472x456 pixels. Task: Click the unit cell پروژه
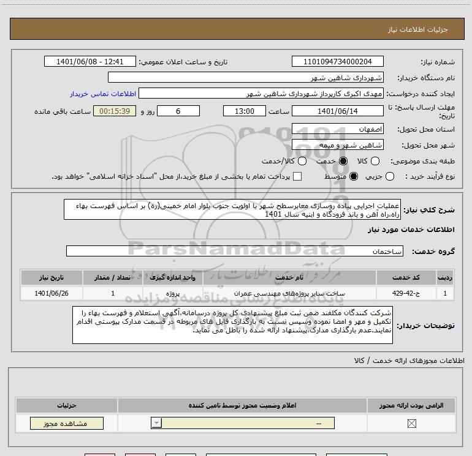point(173,293)
